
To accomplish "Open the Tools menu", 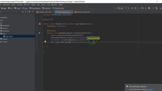I will (x=43, y=5).
